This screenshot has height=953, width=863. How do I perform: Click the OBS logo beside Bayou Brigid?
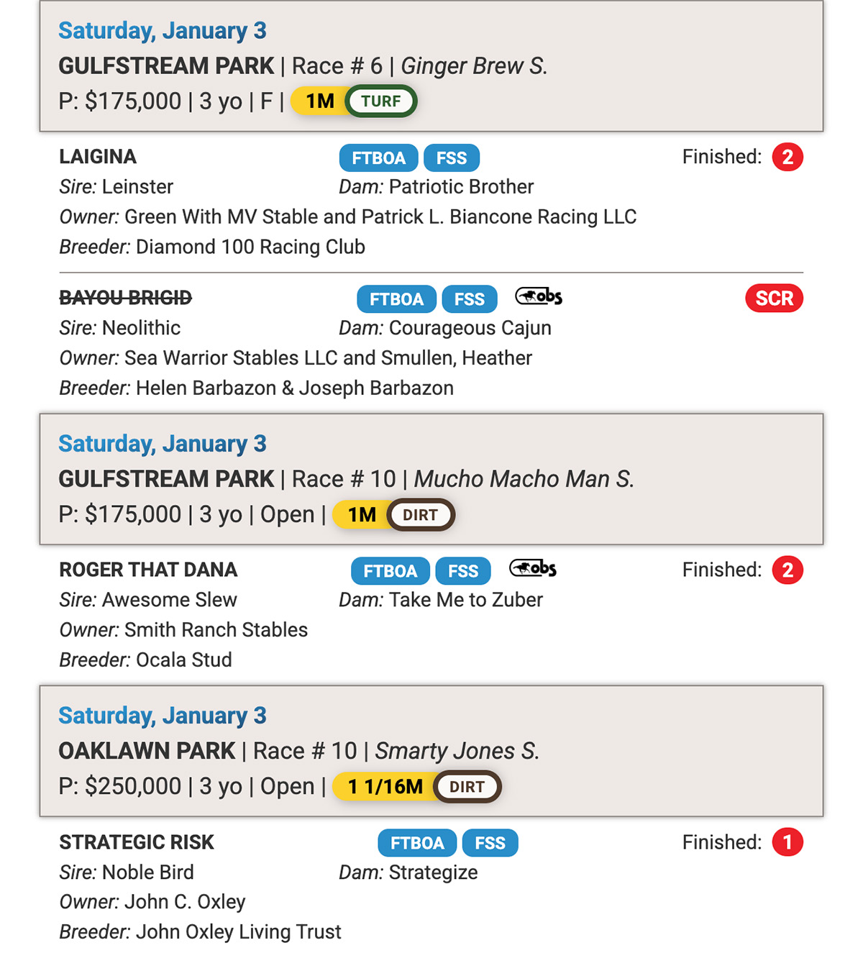pos(539,296)
